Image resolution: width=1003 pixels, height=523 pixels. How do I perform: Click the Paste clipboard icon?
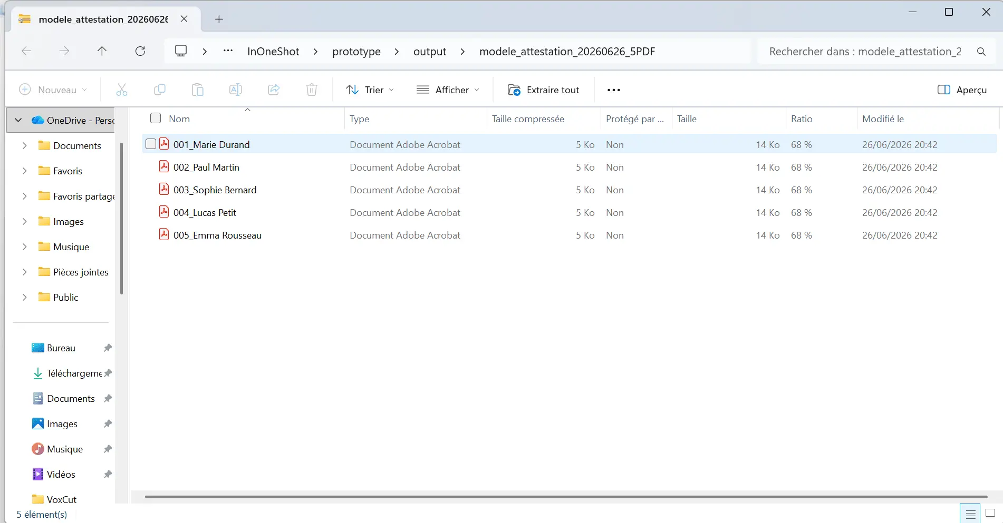198,90
